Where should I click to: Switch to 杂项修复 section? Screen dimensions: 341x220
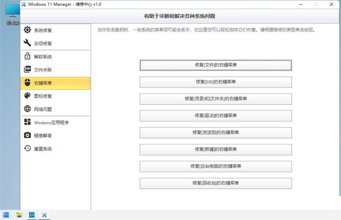click(56, 43)
